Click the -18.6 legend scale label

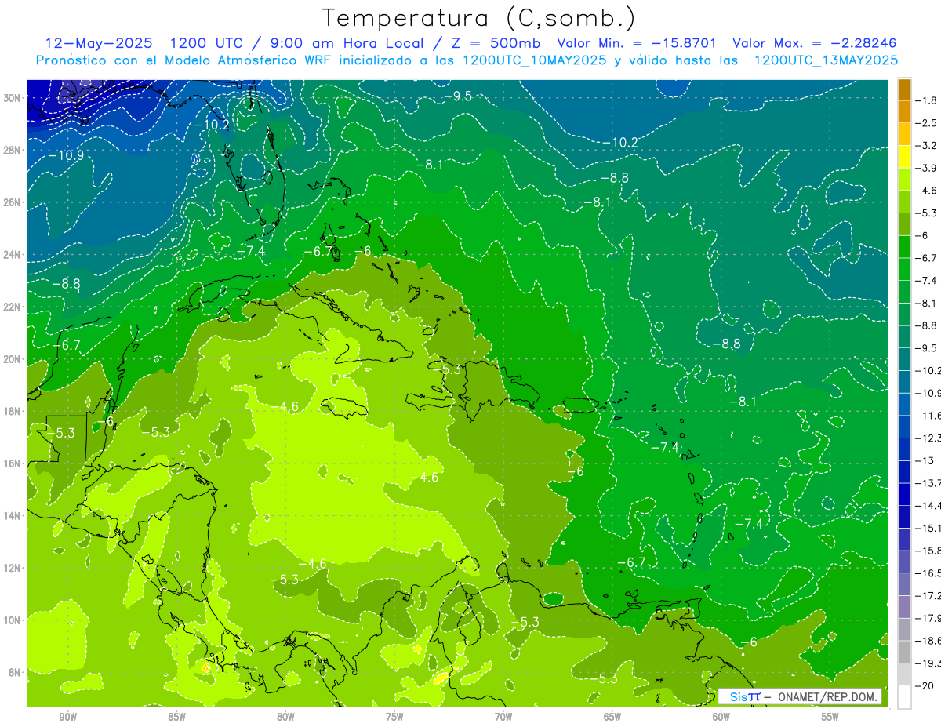click(929, 641)
